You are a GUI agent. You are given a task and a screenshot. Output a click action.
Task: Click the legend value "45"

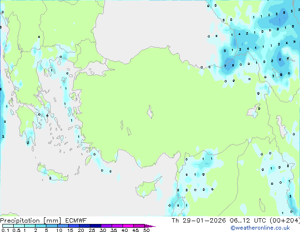pyautogui.click(x=135, y=230)
